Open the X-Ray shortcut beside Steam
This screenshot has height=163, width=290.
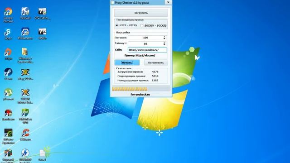(x=25, y=72)
